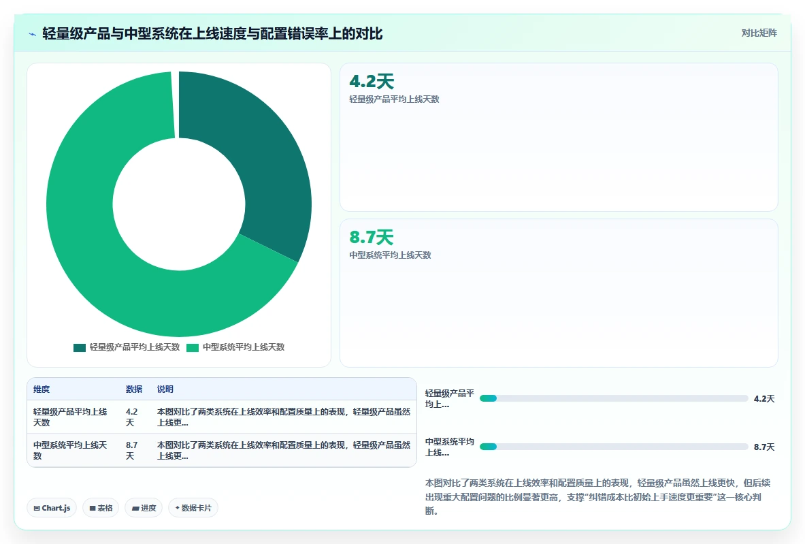Select the 中型系统平均上线天数 table cell
Viewport: 805px width, 544px height.
[73, 451]
